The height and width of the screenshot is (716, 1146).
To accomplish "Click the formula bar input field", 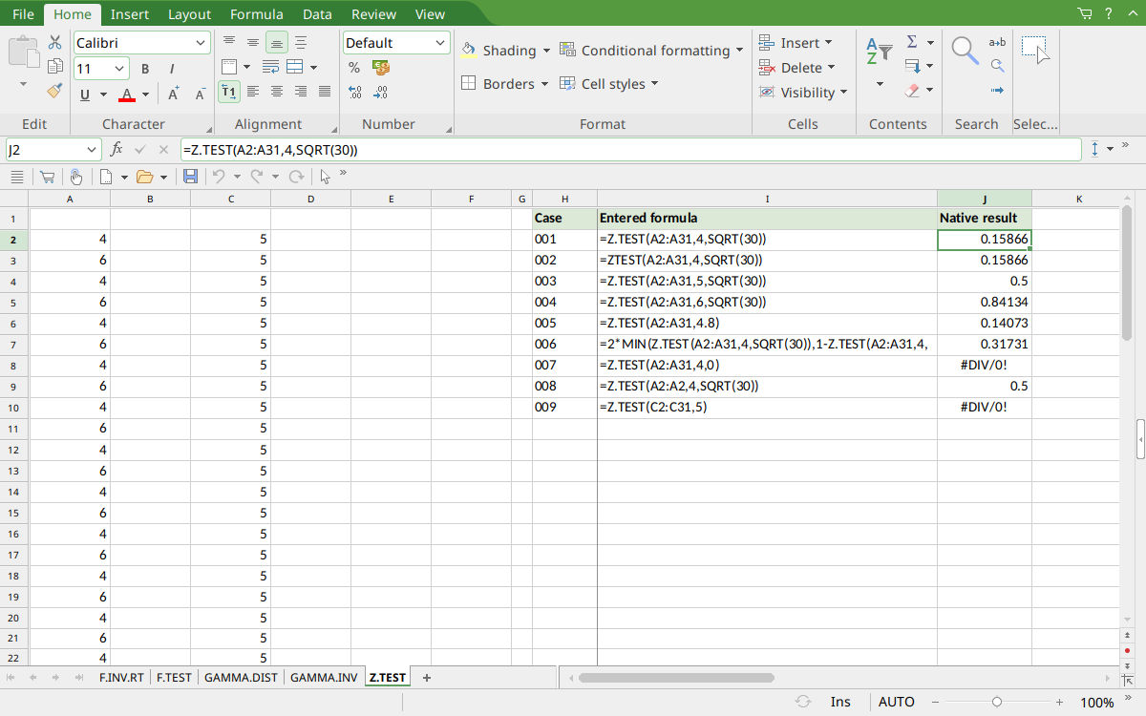I will [630, 150].
